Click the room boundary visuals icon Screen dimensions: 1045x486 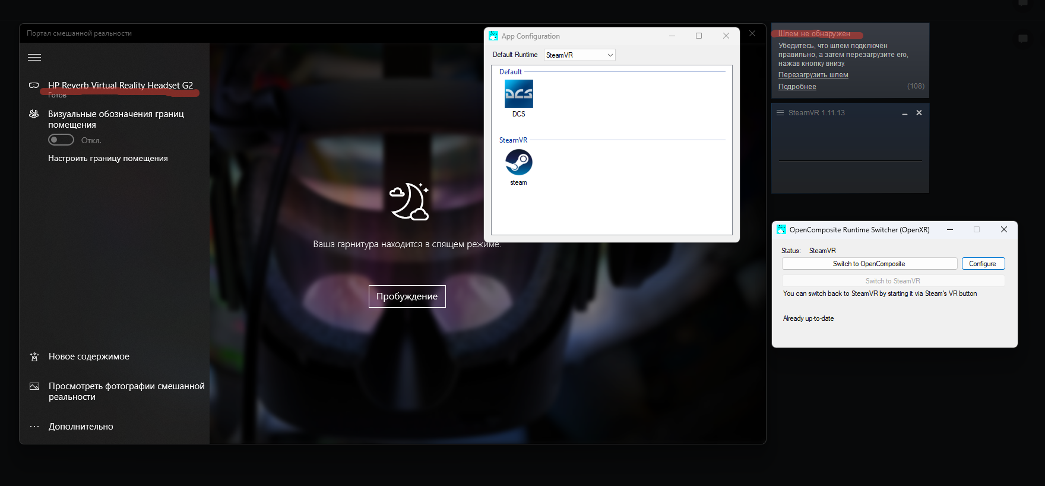(x=34, y=114)
